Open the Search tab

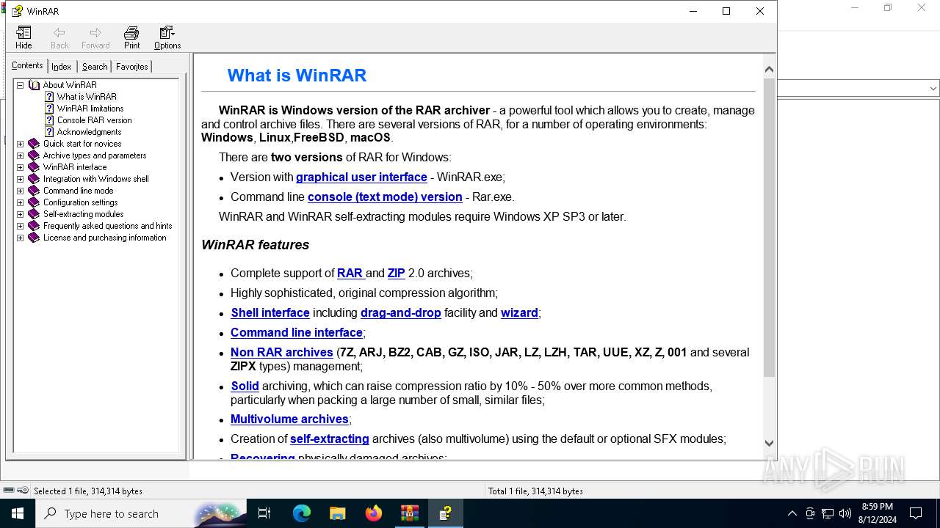click(x=95, y=67)
